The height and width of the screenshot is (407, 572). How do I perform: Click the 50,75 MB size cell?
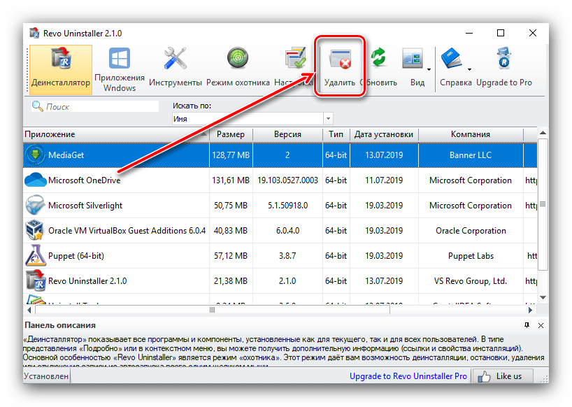[231, 206]
